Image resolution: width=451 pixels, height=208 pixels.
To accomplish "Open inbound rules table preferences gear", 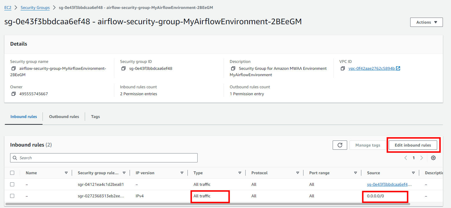I will click(x=433, y=158).
